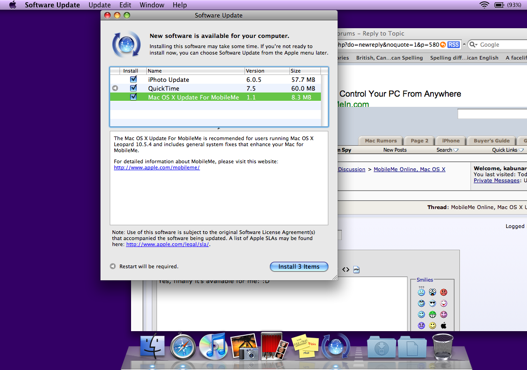Image resolution: width=527 pixels, height=370 pixels.
Task: Open the Quick Links dropdown
Action: coord(508,150)
